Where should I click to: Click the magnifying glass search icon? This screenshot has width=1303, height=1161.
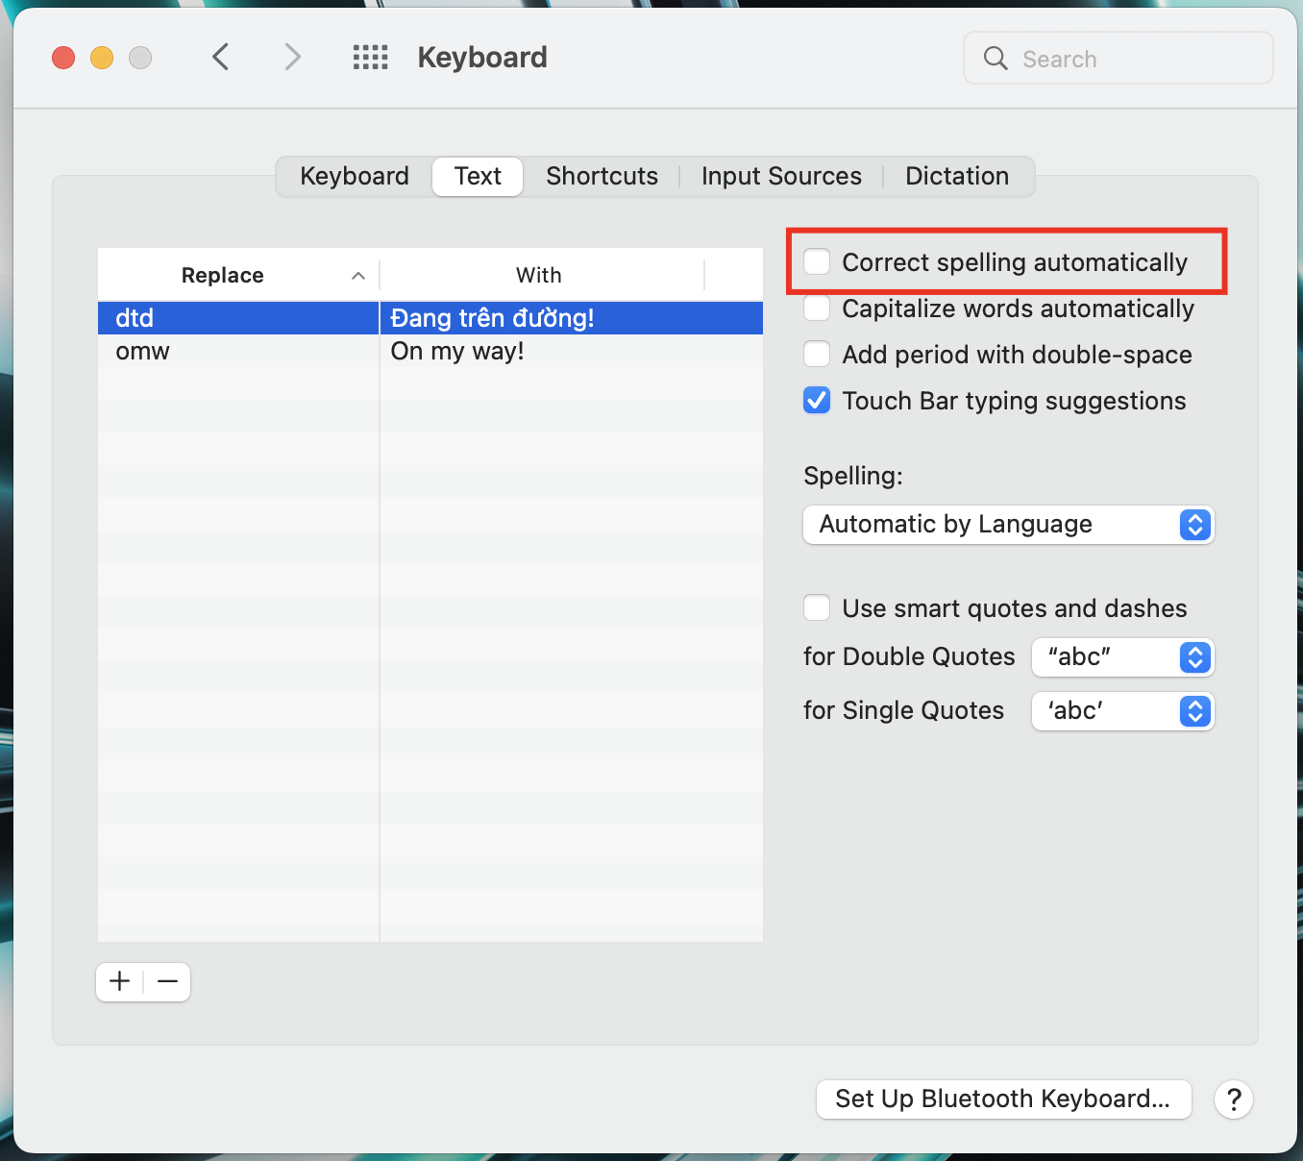(x=996, y=59)
